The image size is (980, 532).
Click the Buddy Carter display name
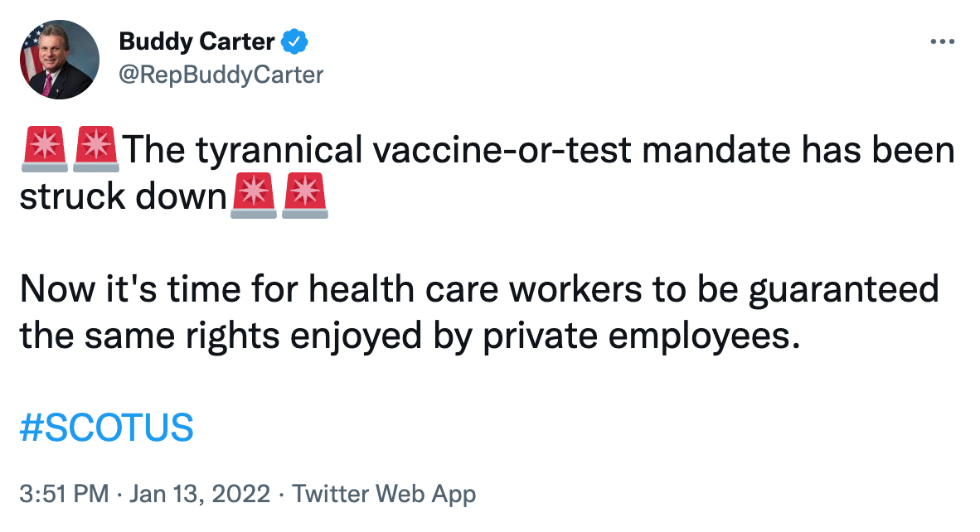pos(196,39)
